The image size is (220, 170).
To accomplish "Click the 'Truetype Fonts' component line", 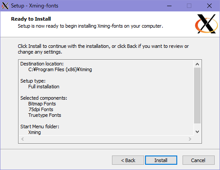I will (45, 115).
